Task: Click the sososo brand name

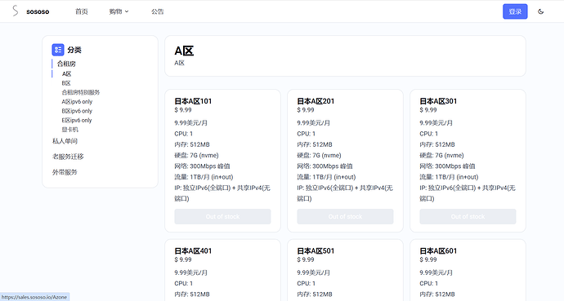Action: [38, 11]
